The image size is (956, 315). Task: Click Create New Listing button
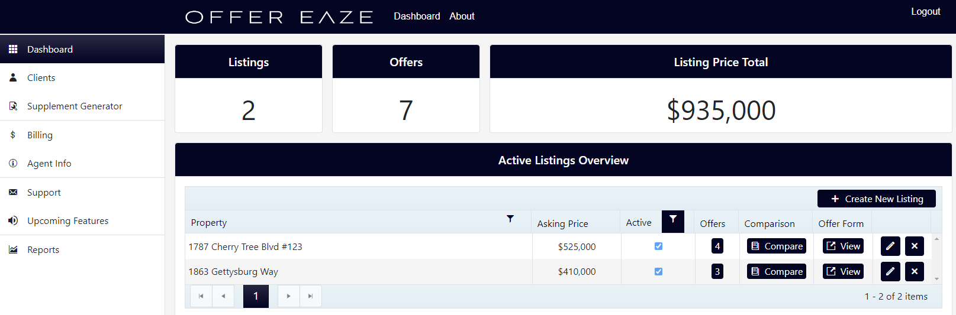tap(876, 199)
